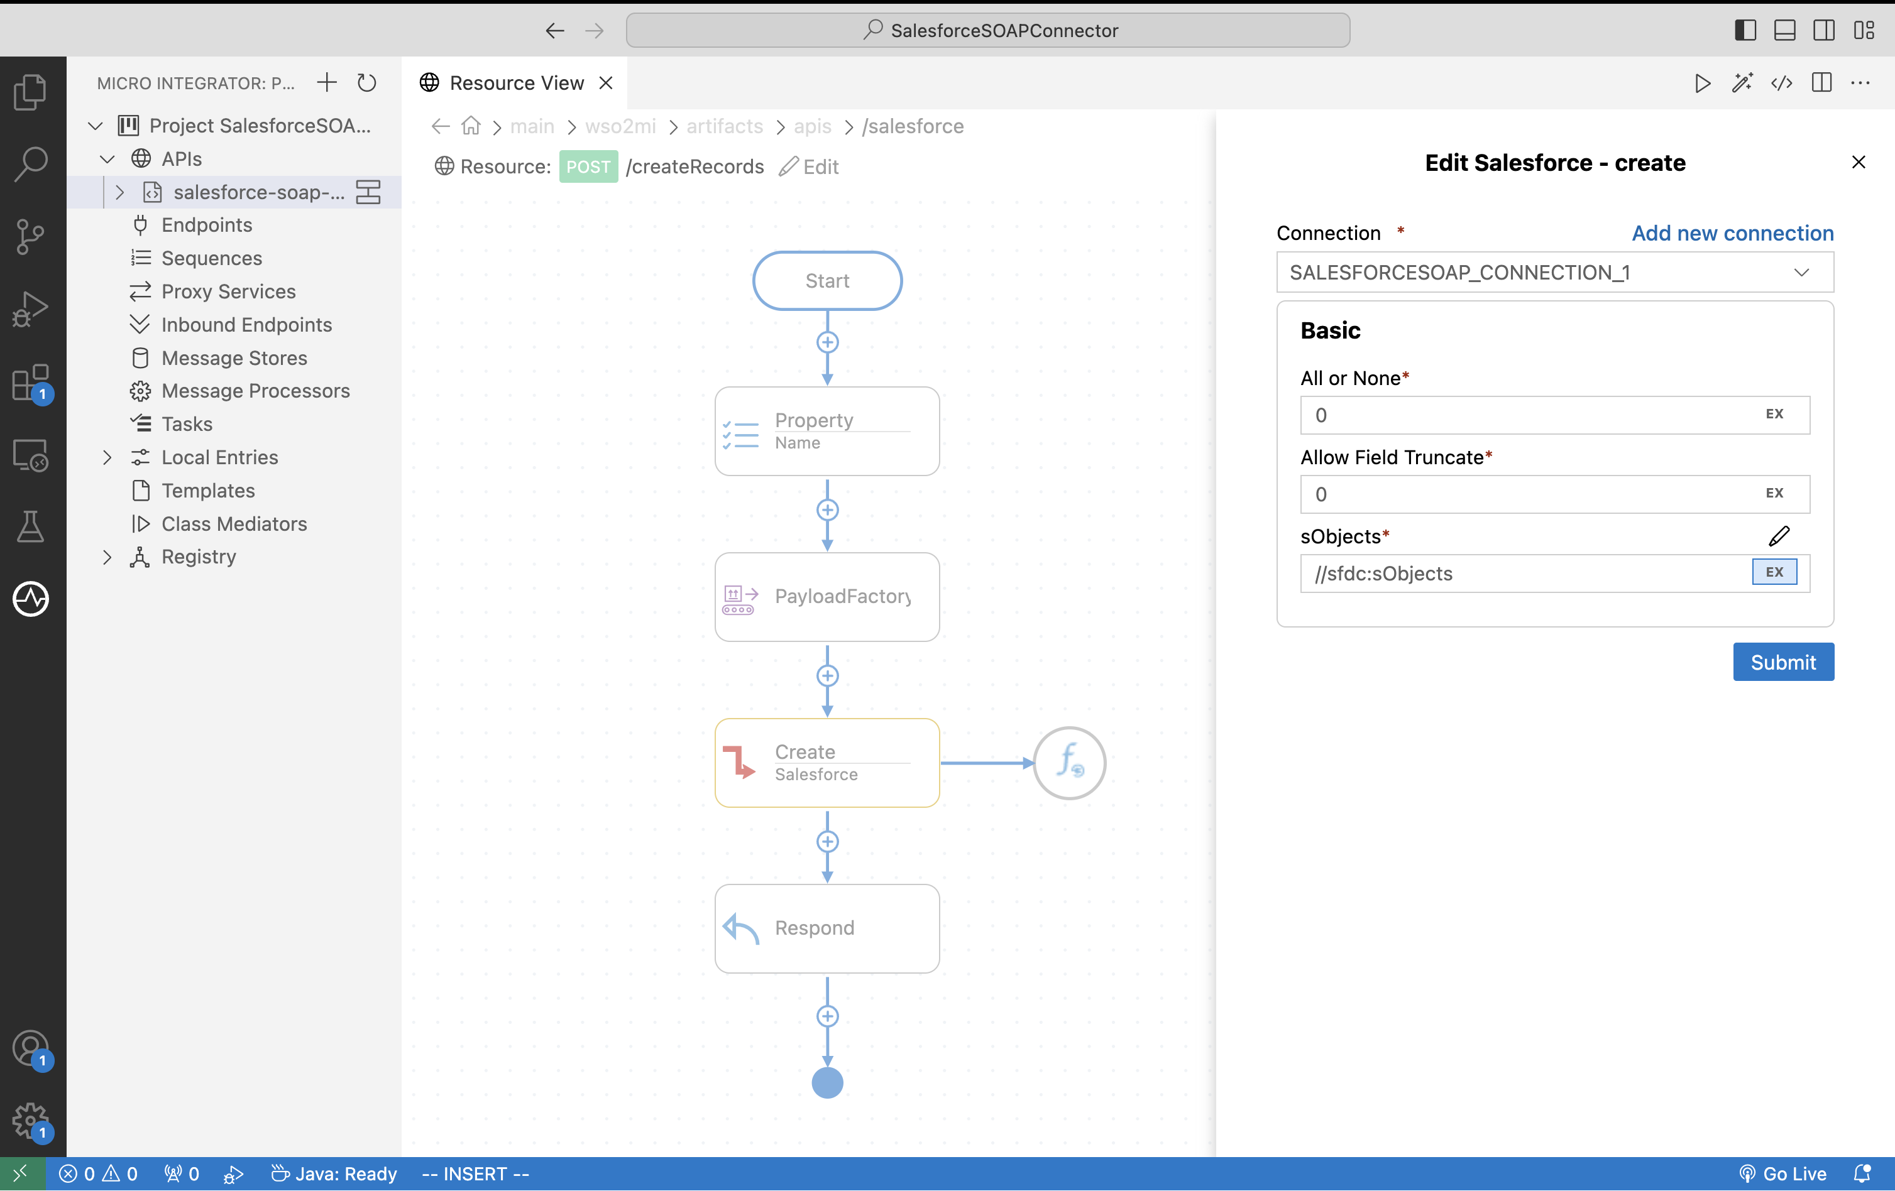Select the Property mediator node
The height and width of the screenshot is (1191, 1895).
pyautogui.click(x=827, y=431)
